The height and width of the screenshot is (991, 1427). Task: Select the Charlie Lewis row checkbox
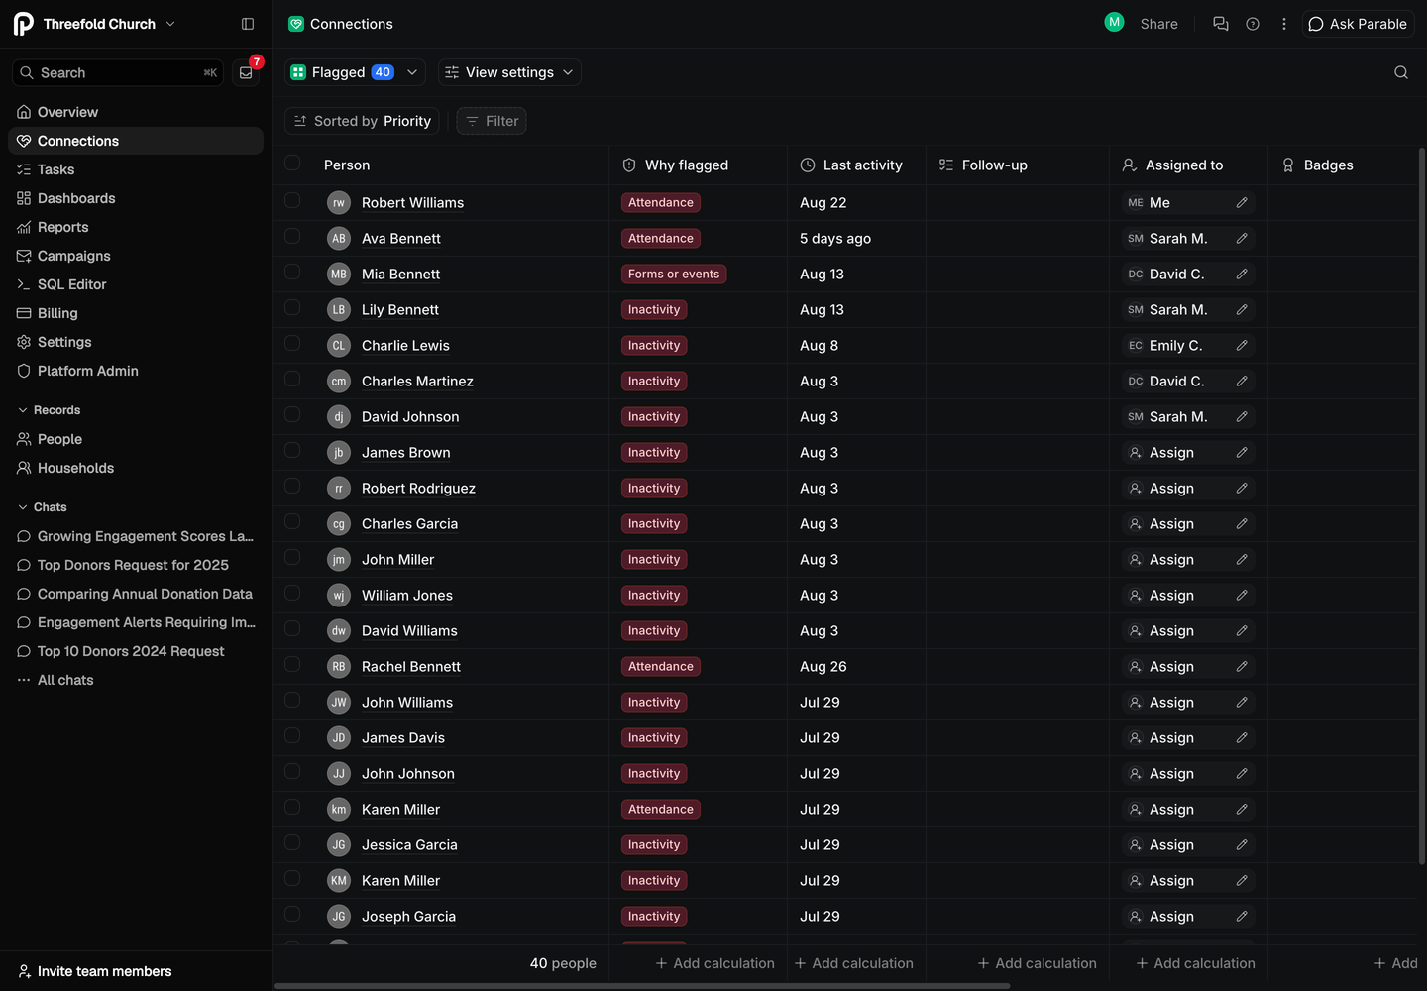pos(292,343)
